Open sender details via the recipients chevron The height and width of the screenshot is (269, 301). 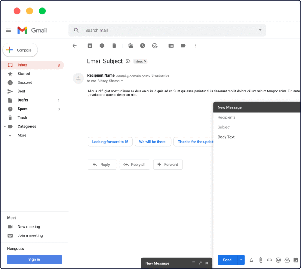point(122,81)
